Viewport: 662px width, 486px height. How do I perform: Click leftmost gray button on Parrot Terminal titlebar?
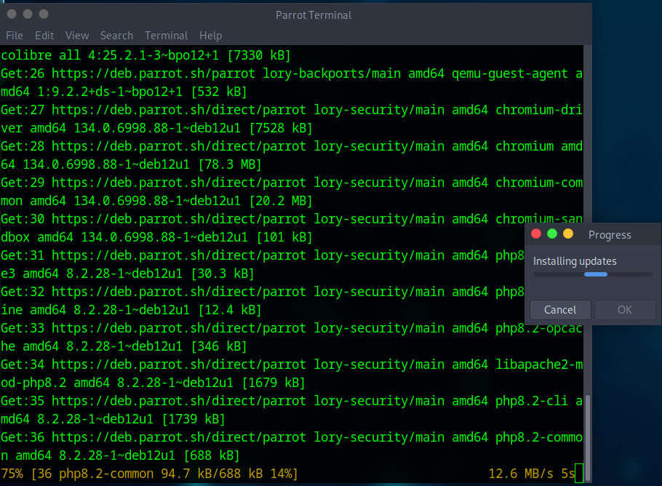coord(12,15)
